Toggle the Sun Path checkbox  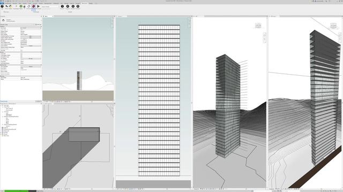[21, 51]
